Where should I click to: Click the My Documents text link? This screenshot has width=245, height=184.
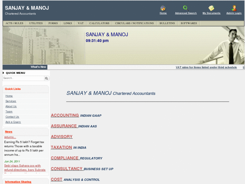point(211,13)
